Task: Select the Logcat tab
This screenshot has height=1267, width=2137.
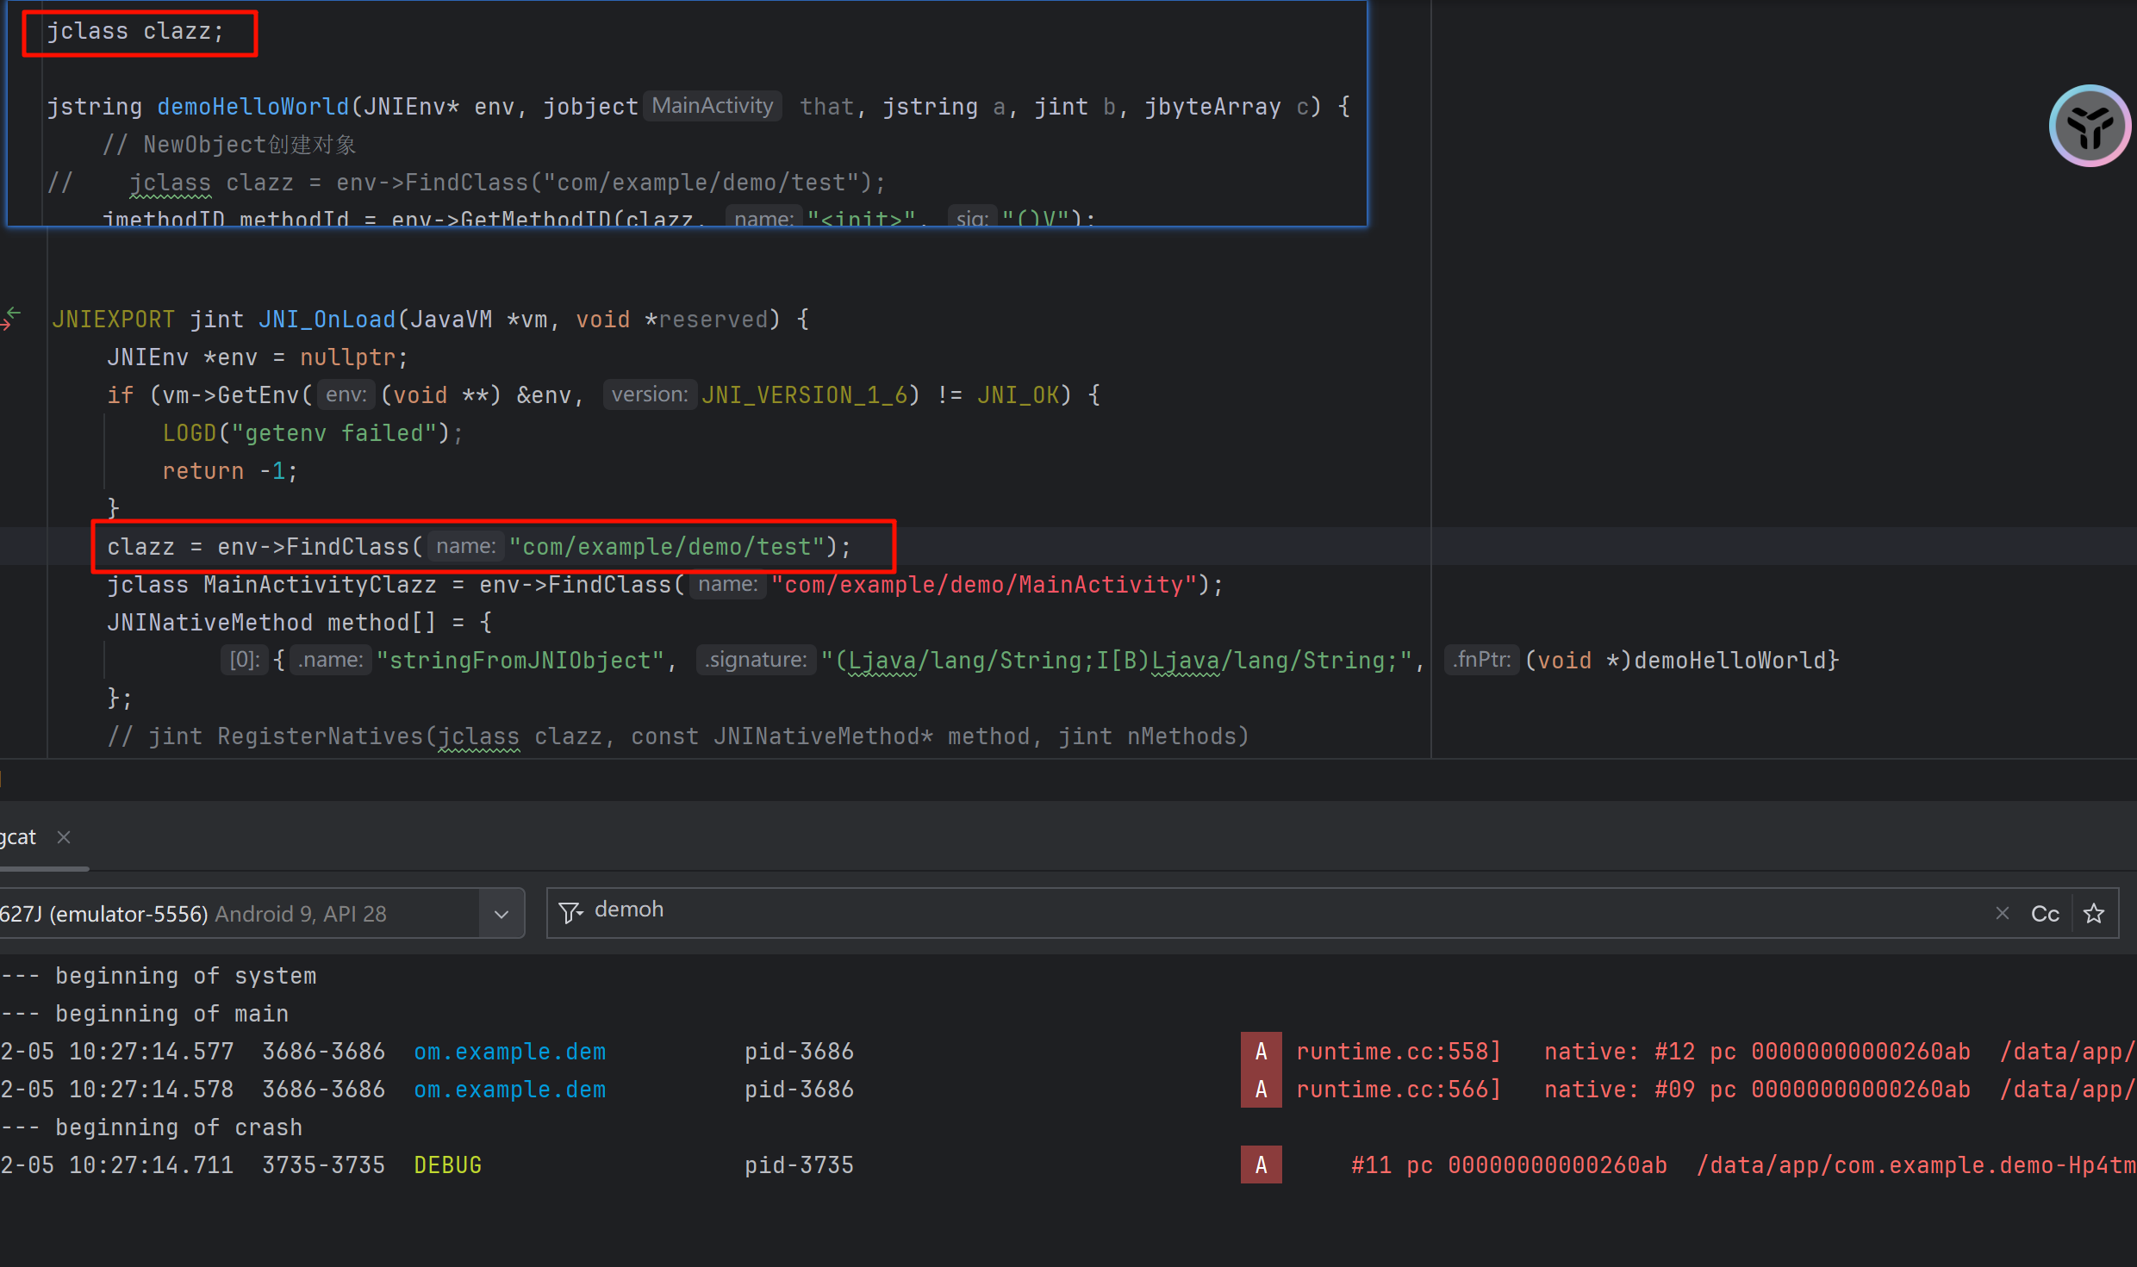Action: (19, 837)
